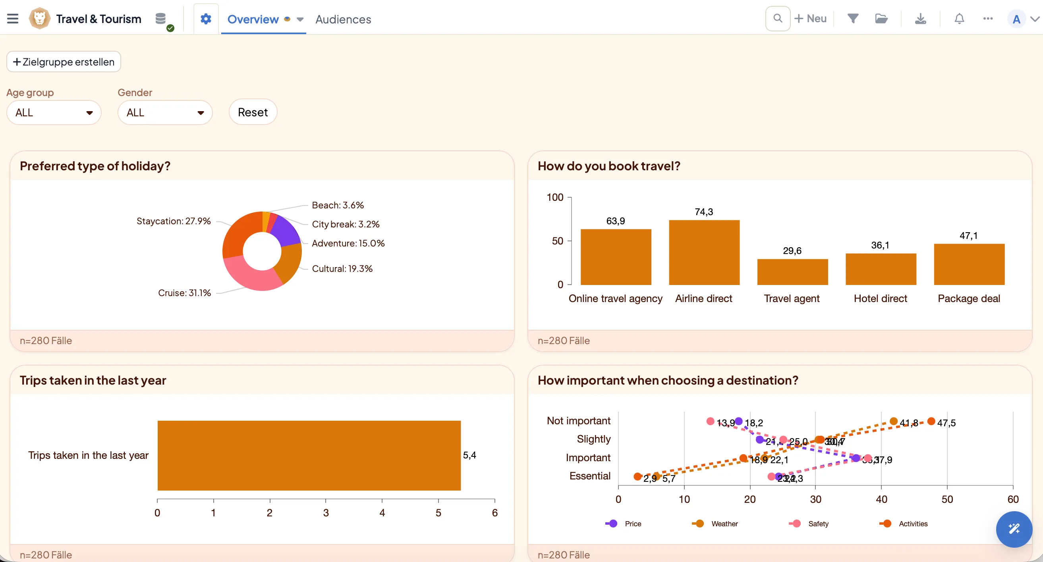Click the 'Beach: 3.6%' label

[338, 205]
